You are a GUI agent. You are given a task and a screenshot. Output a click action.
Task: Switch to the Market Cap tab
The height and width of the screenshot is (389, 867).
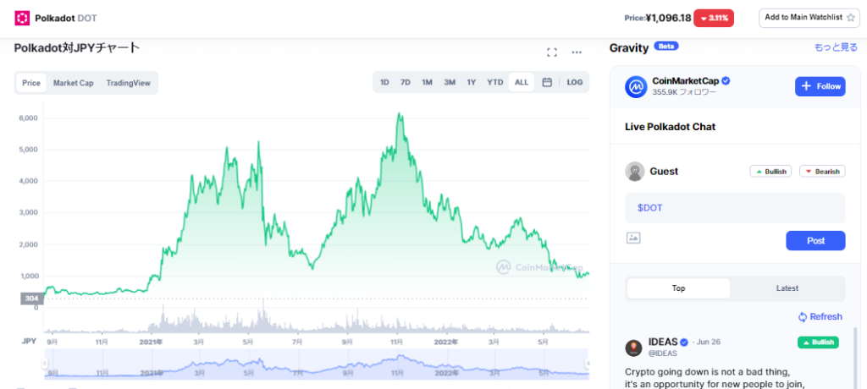click(x=73, y=83)
